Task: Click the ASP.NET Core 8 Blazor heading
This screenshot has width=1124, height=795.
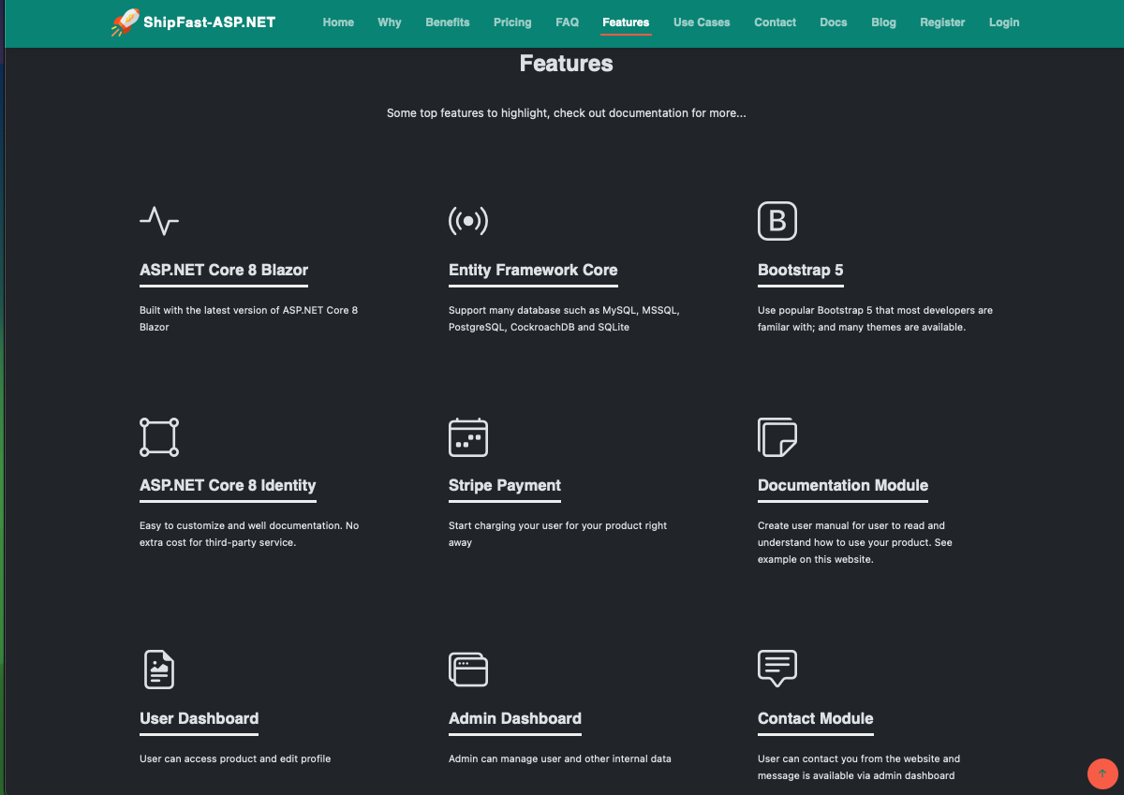Action: [x=224, y=270]
